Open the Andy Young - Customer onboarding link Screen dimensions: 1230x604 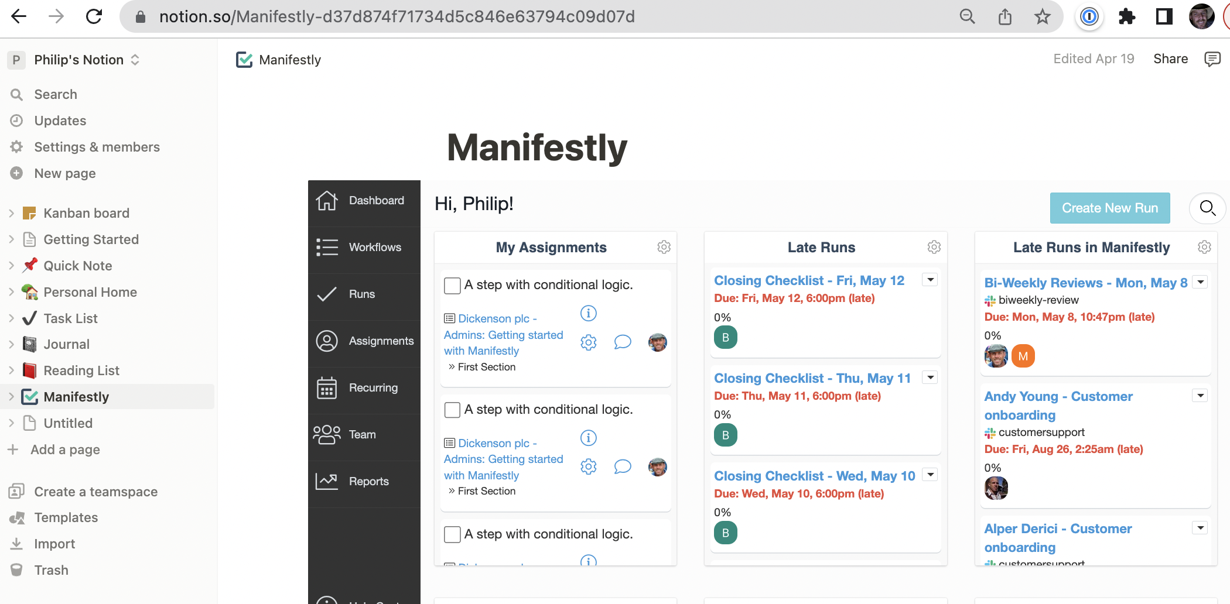pyautogui.click(x=1058, y=406)
